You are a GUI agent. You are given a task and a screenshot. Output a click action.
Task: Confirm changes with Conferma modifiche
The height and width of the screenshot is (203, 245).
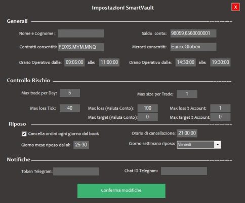(x=121, y=191)
